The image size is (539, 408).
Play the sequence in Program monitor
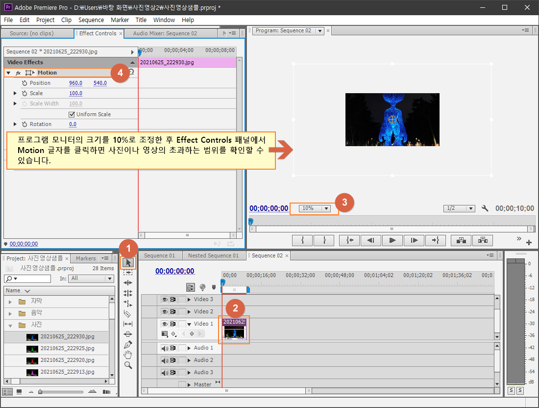tap(392, 240)
